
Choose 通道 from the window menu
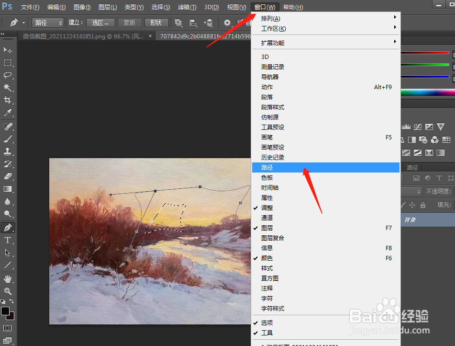click(326, 218)
